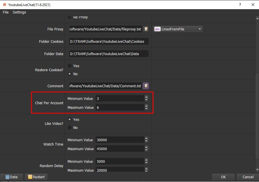The image size is (259, 182).
Task: Click the File Proxy label
Action: [55, 29]
